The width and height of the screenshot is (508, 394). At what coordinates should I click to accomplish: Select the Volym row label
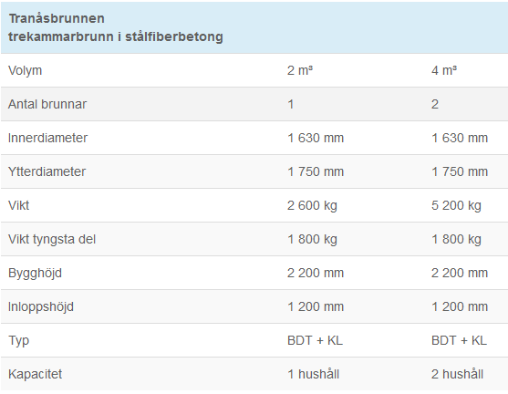tap(25, 70)
